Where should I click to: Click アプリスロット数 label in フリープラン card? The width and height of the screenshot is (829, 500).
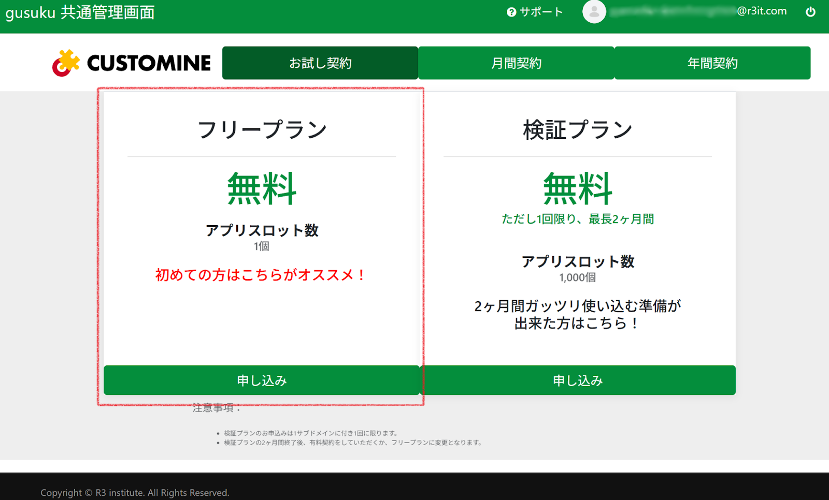tap(262, 230)
